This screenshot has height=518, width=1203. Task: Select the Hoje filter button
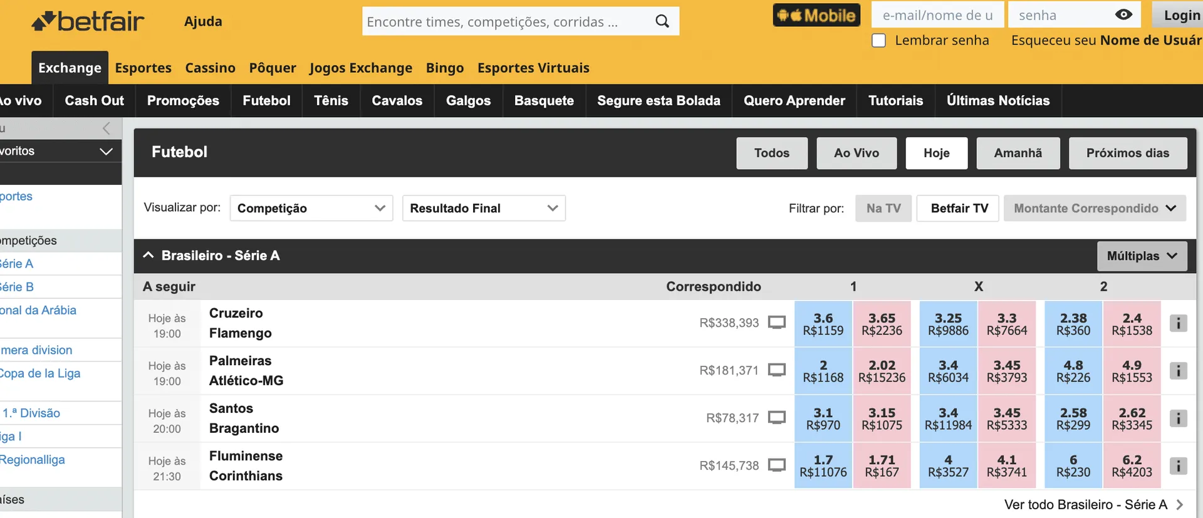point(937,153)
